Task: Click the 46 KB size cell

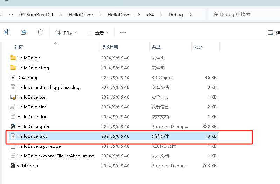Action: pyautogui.click(x=211, y=78)
